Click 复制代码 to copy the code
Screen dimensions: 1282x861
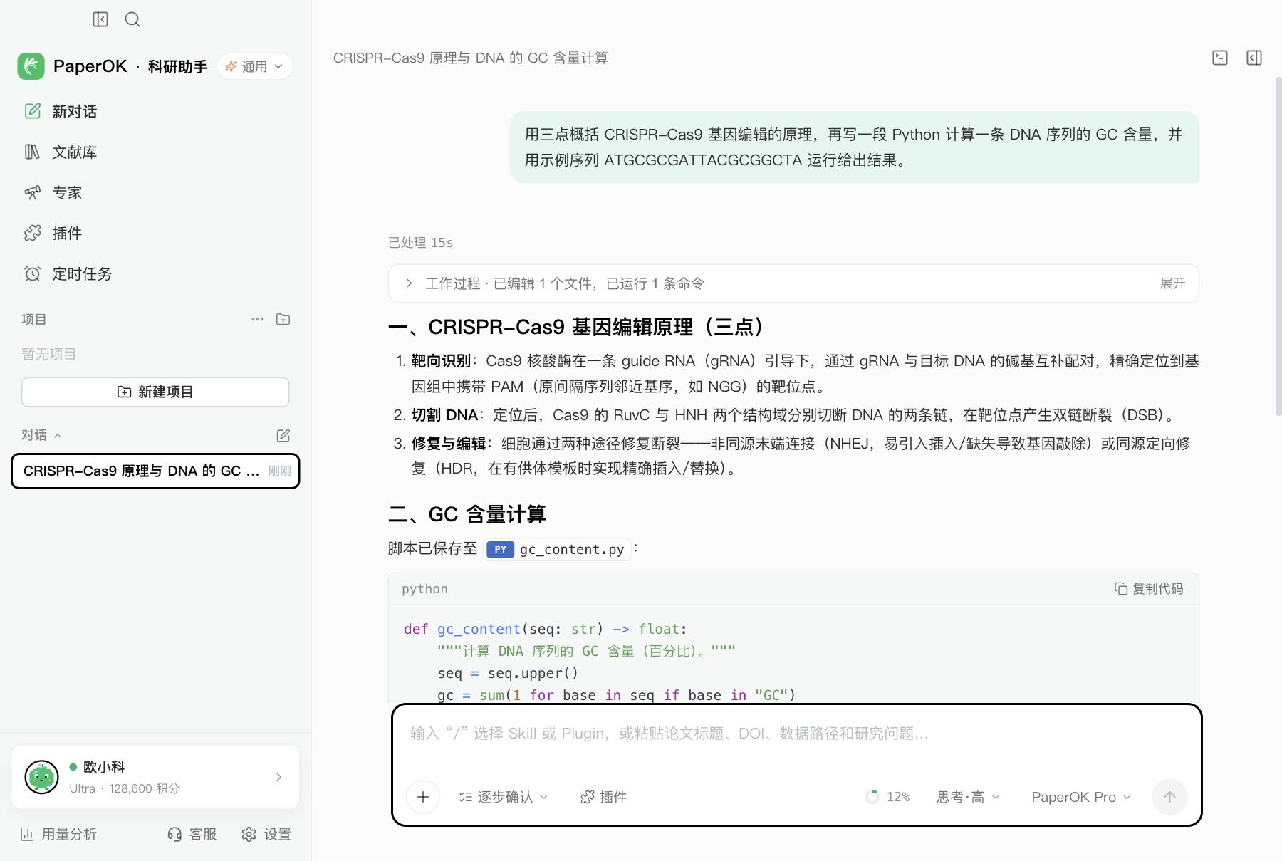[x=1149, y=588]
